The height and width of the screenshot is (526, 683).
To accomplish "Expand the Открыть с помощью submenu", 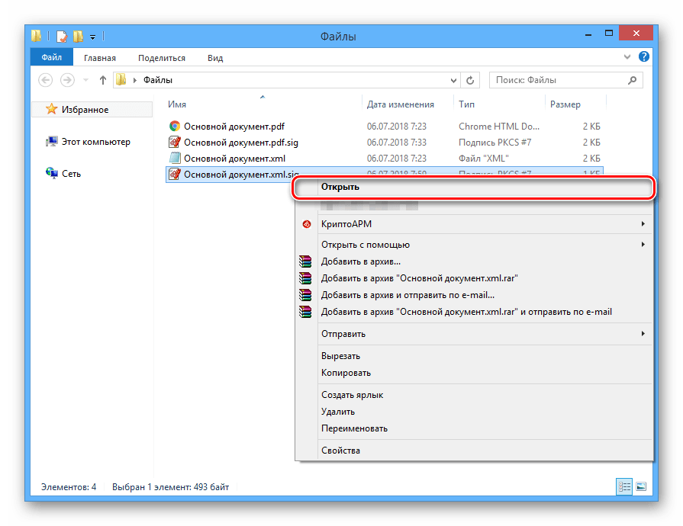I will point(643,245).
